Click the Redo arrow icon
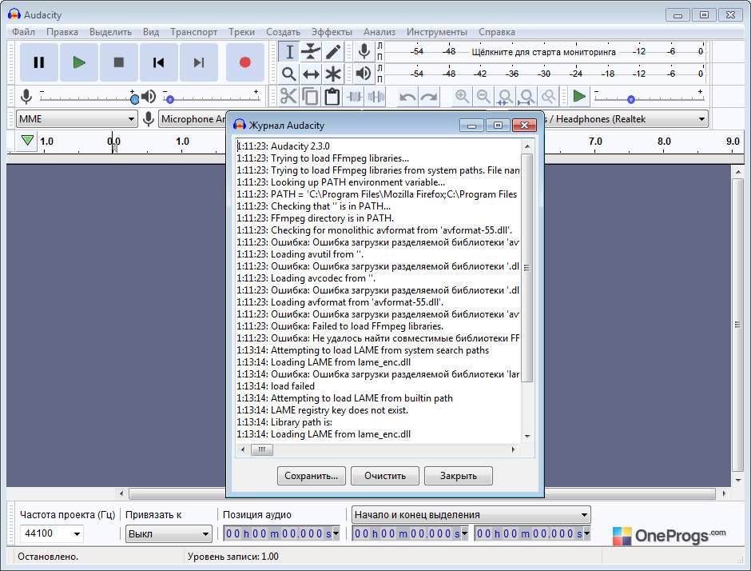This screenshot has height=571, width=751. point(429,96)
